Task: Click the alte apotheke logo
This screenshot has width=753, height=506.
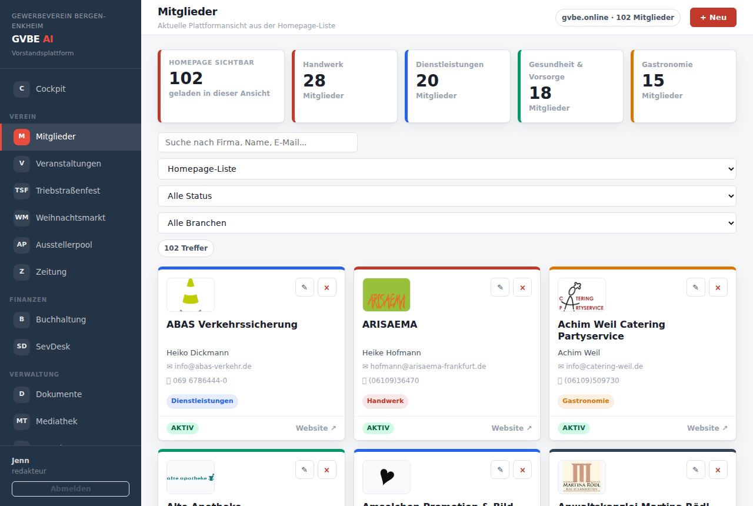Action: point(191,477)
